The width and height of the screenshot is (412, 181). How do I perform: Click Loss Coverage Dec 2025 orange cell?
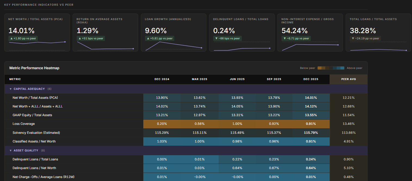pyautogui.click(x=310, y=124)
